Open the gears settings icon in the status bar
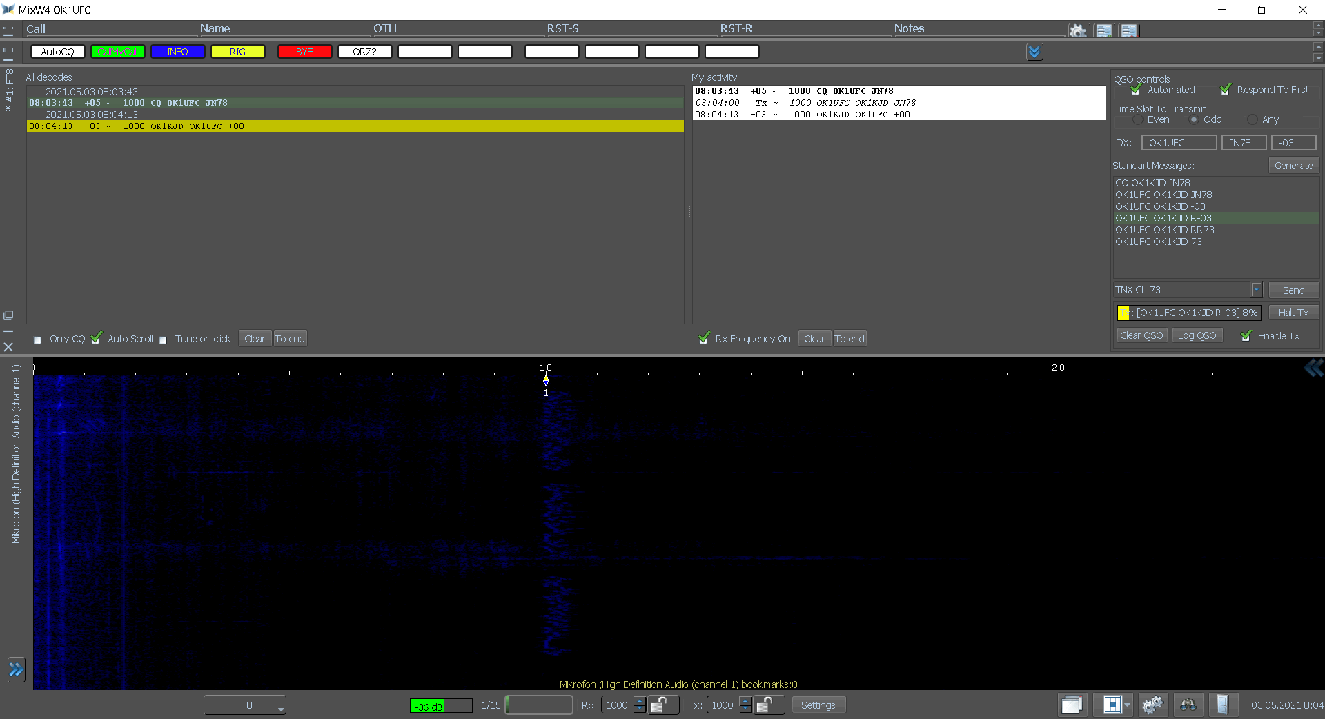Viewport: 1325px width, 719px height. tap(1152, 705)
